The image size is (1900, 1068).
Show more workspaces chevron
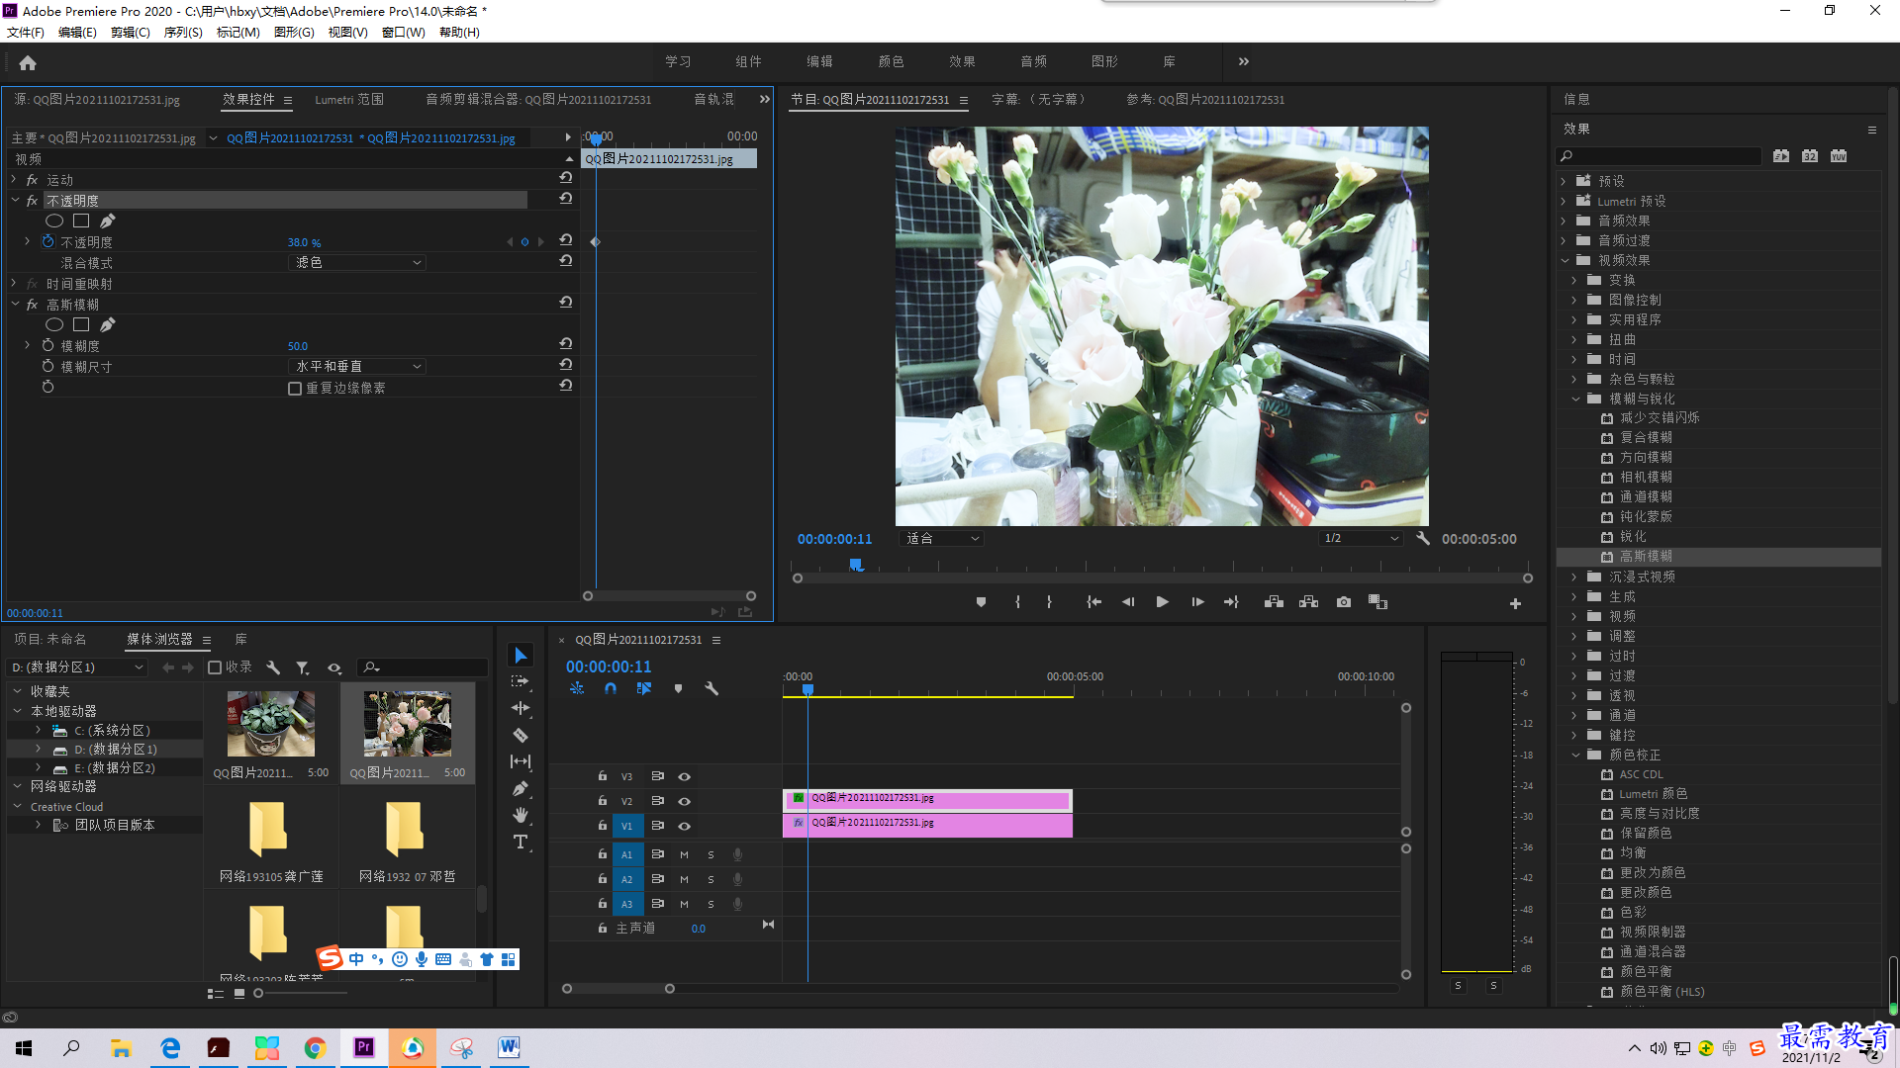click(1244, 61)
